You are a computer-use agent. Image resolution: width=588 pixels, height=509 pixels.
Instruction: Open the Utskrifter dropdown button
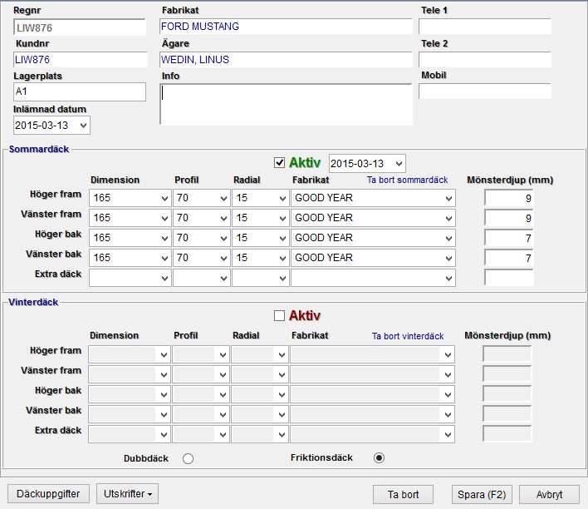128,493
